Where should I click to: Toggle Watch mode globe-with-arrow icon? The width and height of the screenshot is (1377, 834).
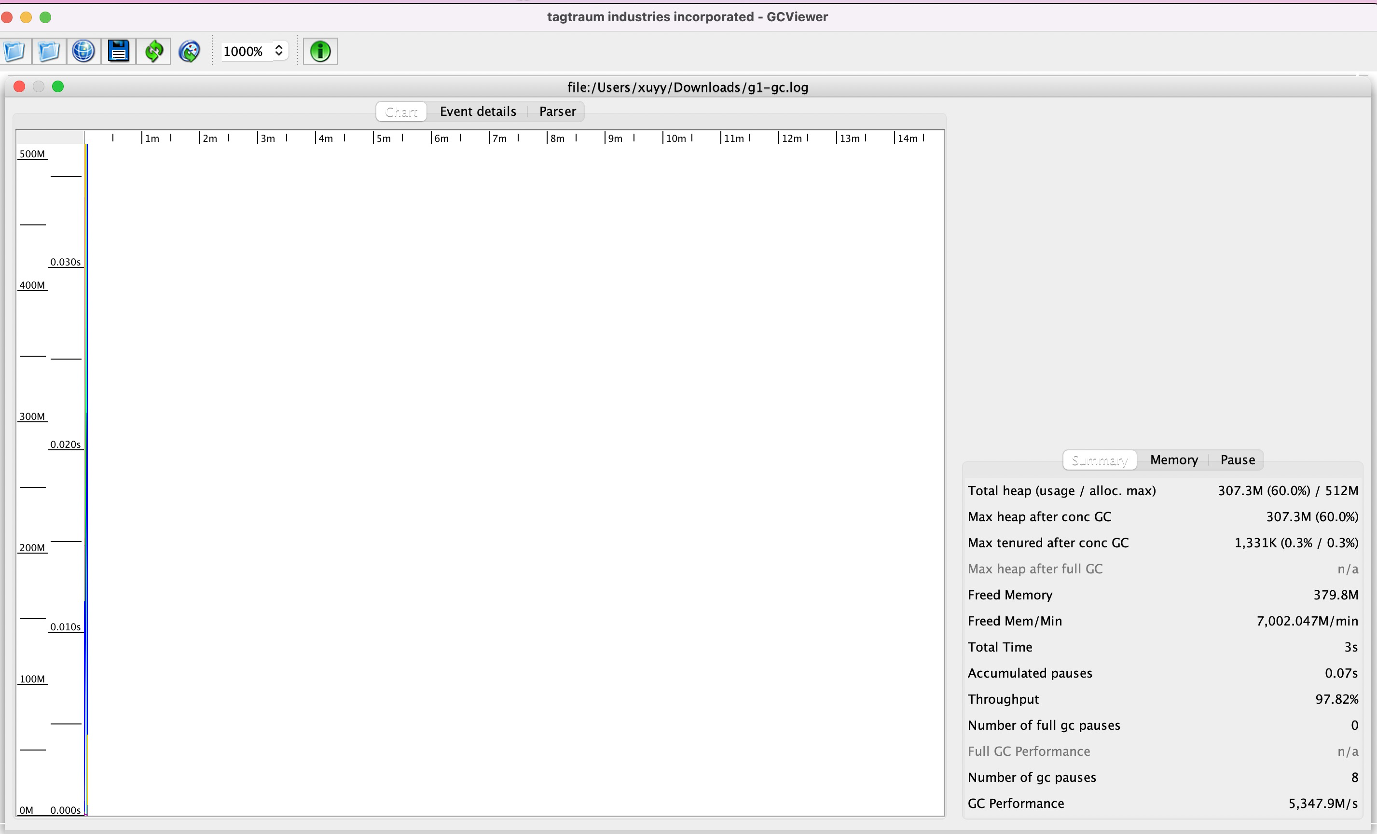click(189, 52)
